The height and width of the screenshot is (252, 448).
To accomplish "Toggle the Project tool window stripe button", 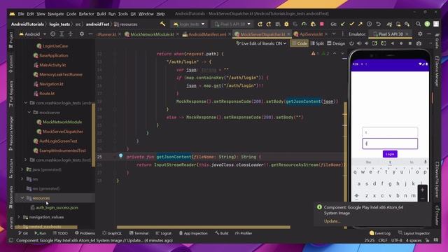I will (x=11, y=40).
